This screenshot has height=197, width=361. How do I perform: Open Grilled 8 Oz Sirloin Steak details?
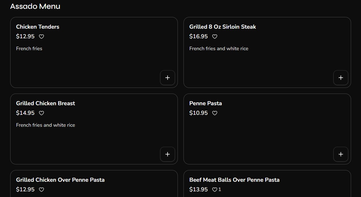click(223, 27)
